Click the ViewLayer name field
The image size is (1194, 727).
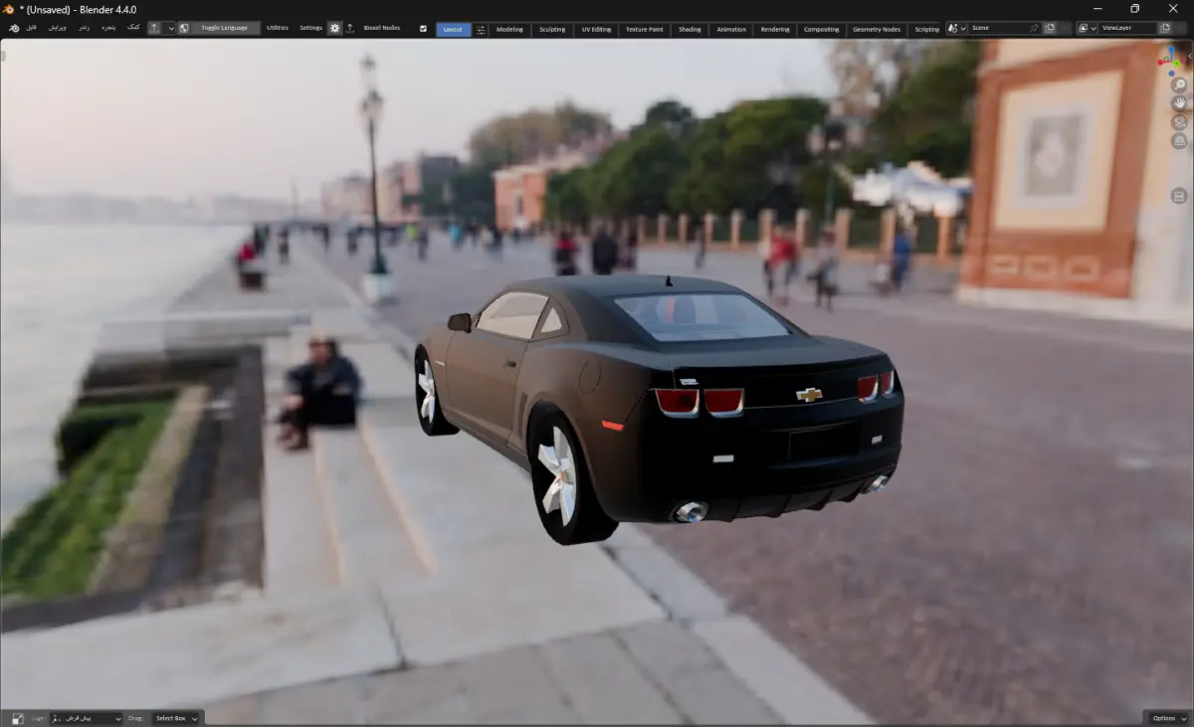[x=1127, y=28]
